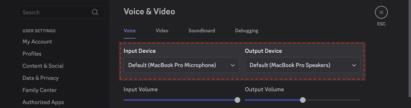Click the Input Device chevron arrow
The image size is (411, 108).
(x=233, y=65)
